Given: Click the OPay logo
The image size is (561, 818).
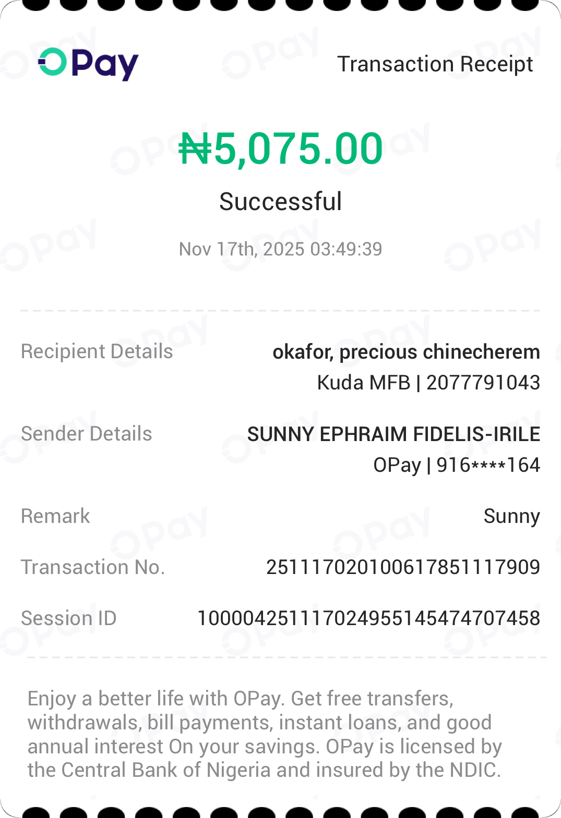Looking at the screenshot, I should tap(88, 64).
